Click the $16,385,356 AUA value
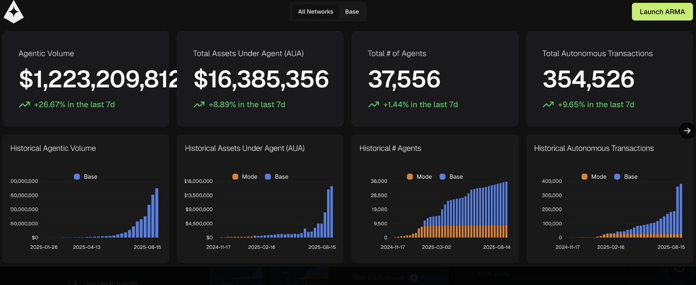This screenshot has height=285, width=696. [x=261, y=80]
